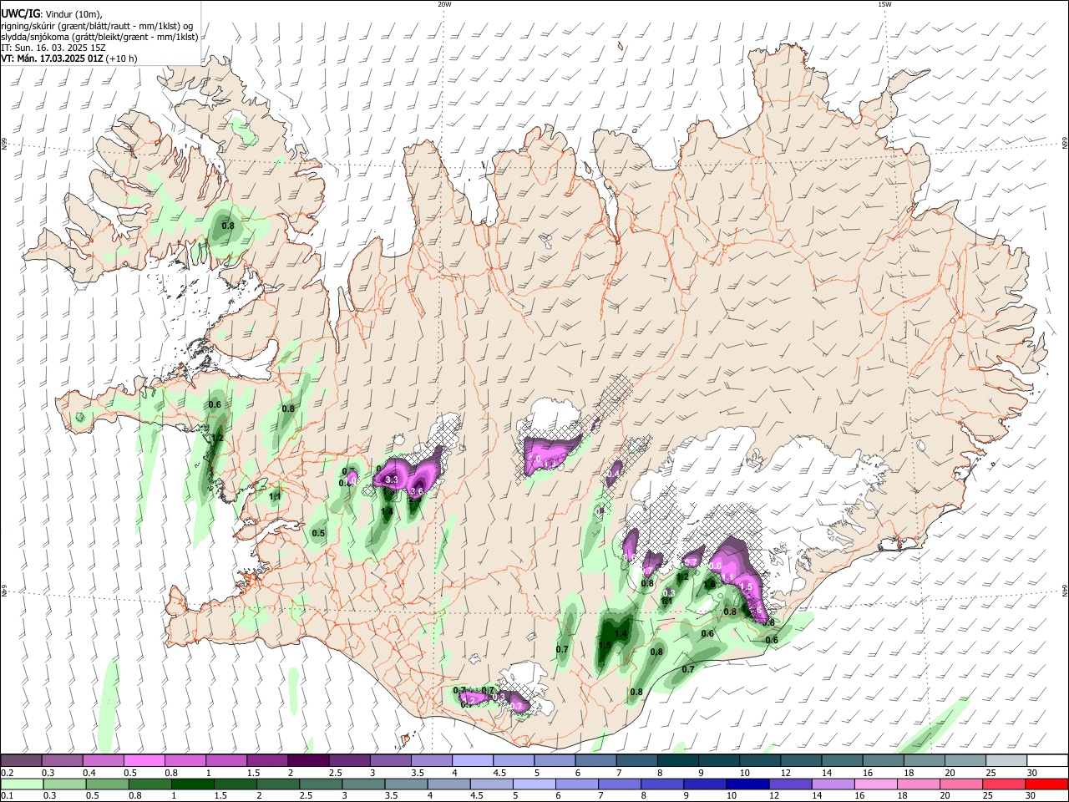Click the rain legend swatch for 9–10 mm
1069x802 pixels.
tap(705, 784)
